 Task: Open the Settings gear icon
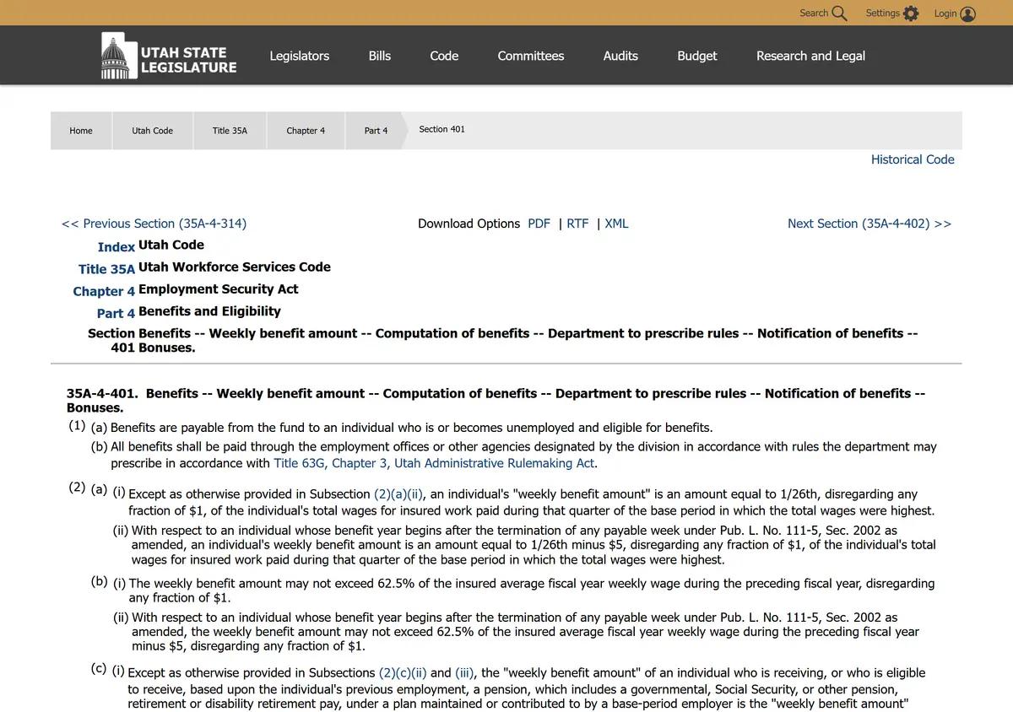[x=910, y=13]
